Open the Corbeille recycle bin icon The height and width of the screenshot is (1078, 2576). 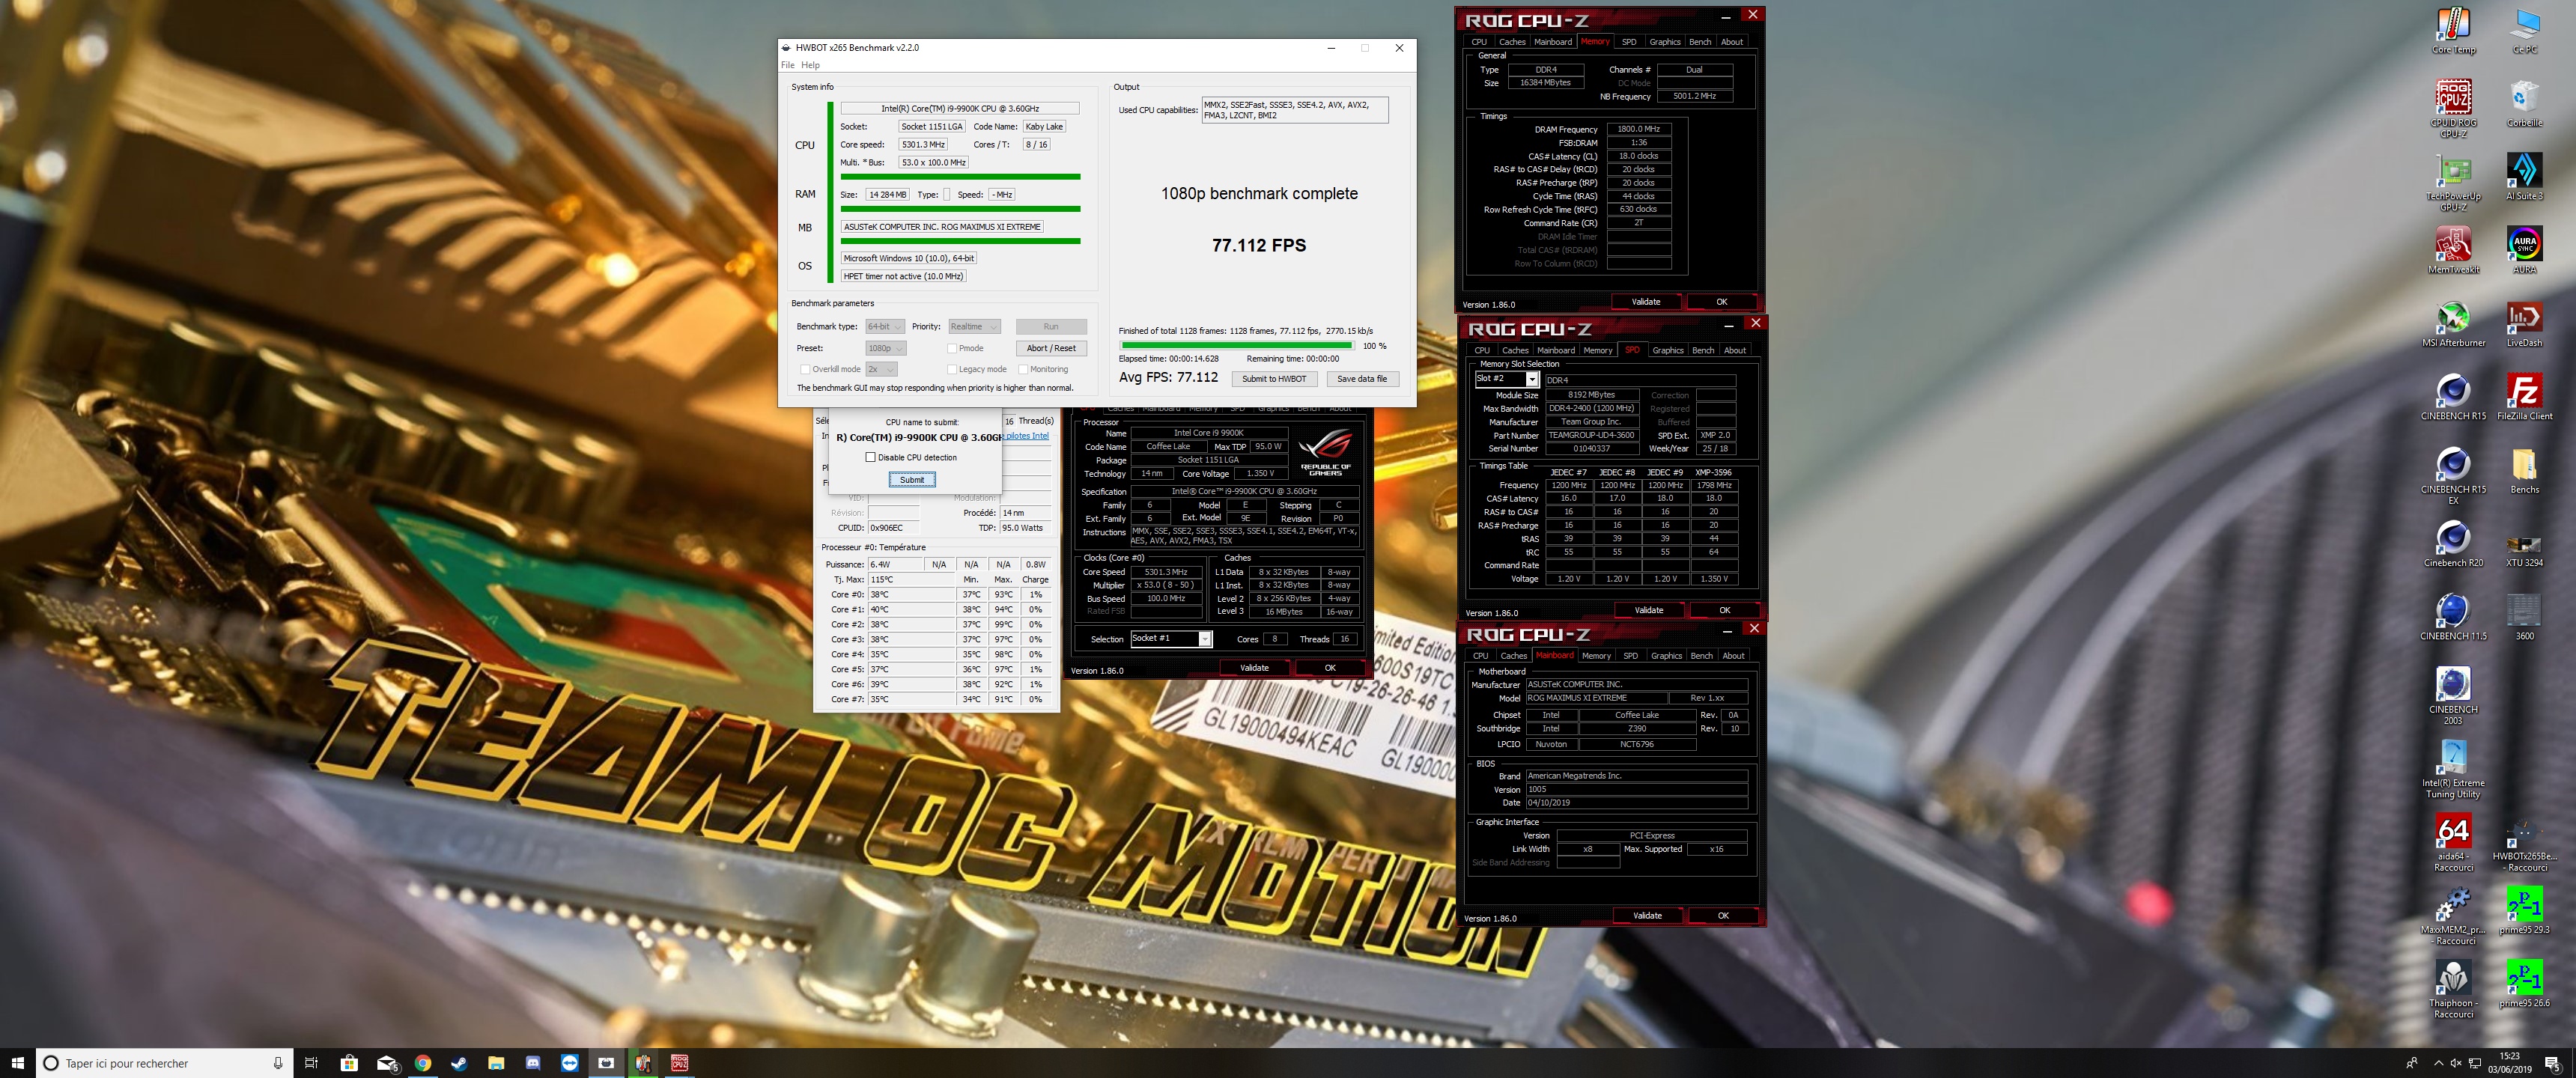point(2524,103)
